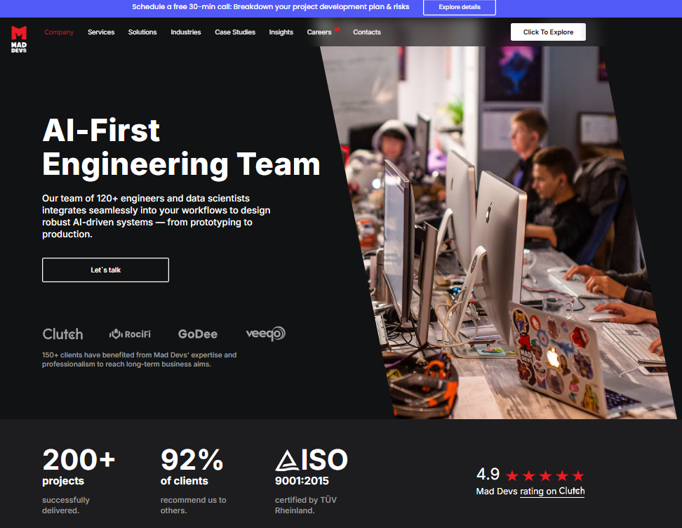This screenshot has height=528, width=682.
Task: Navigate to the Careers page
Action: [x=319, y=32]
